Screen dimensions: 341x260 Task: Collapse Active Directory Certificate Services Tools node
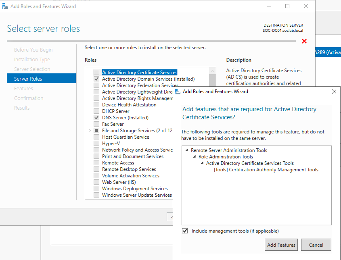202,163
